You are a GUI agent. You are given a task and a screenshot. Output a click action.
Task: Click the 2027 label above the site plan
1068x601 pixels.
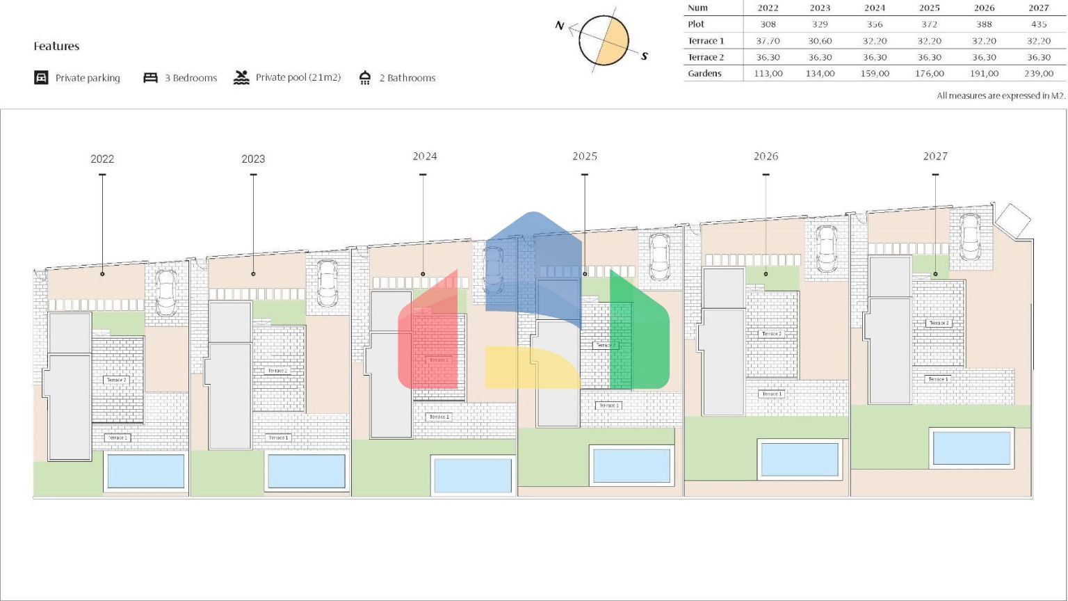[x=935, y=157]
